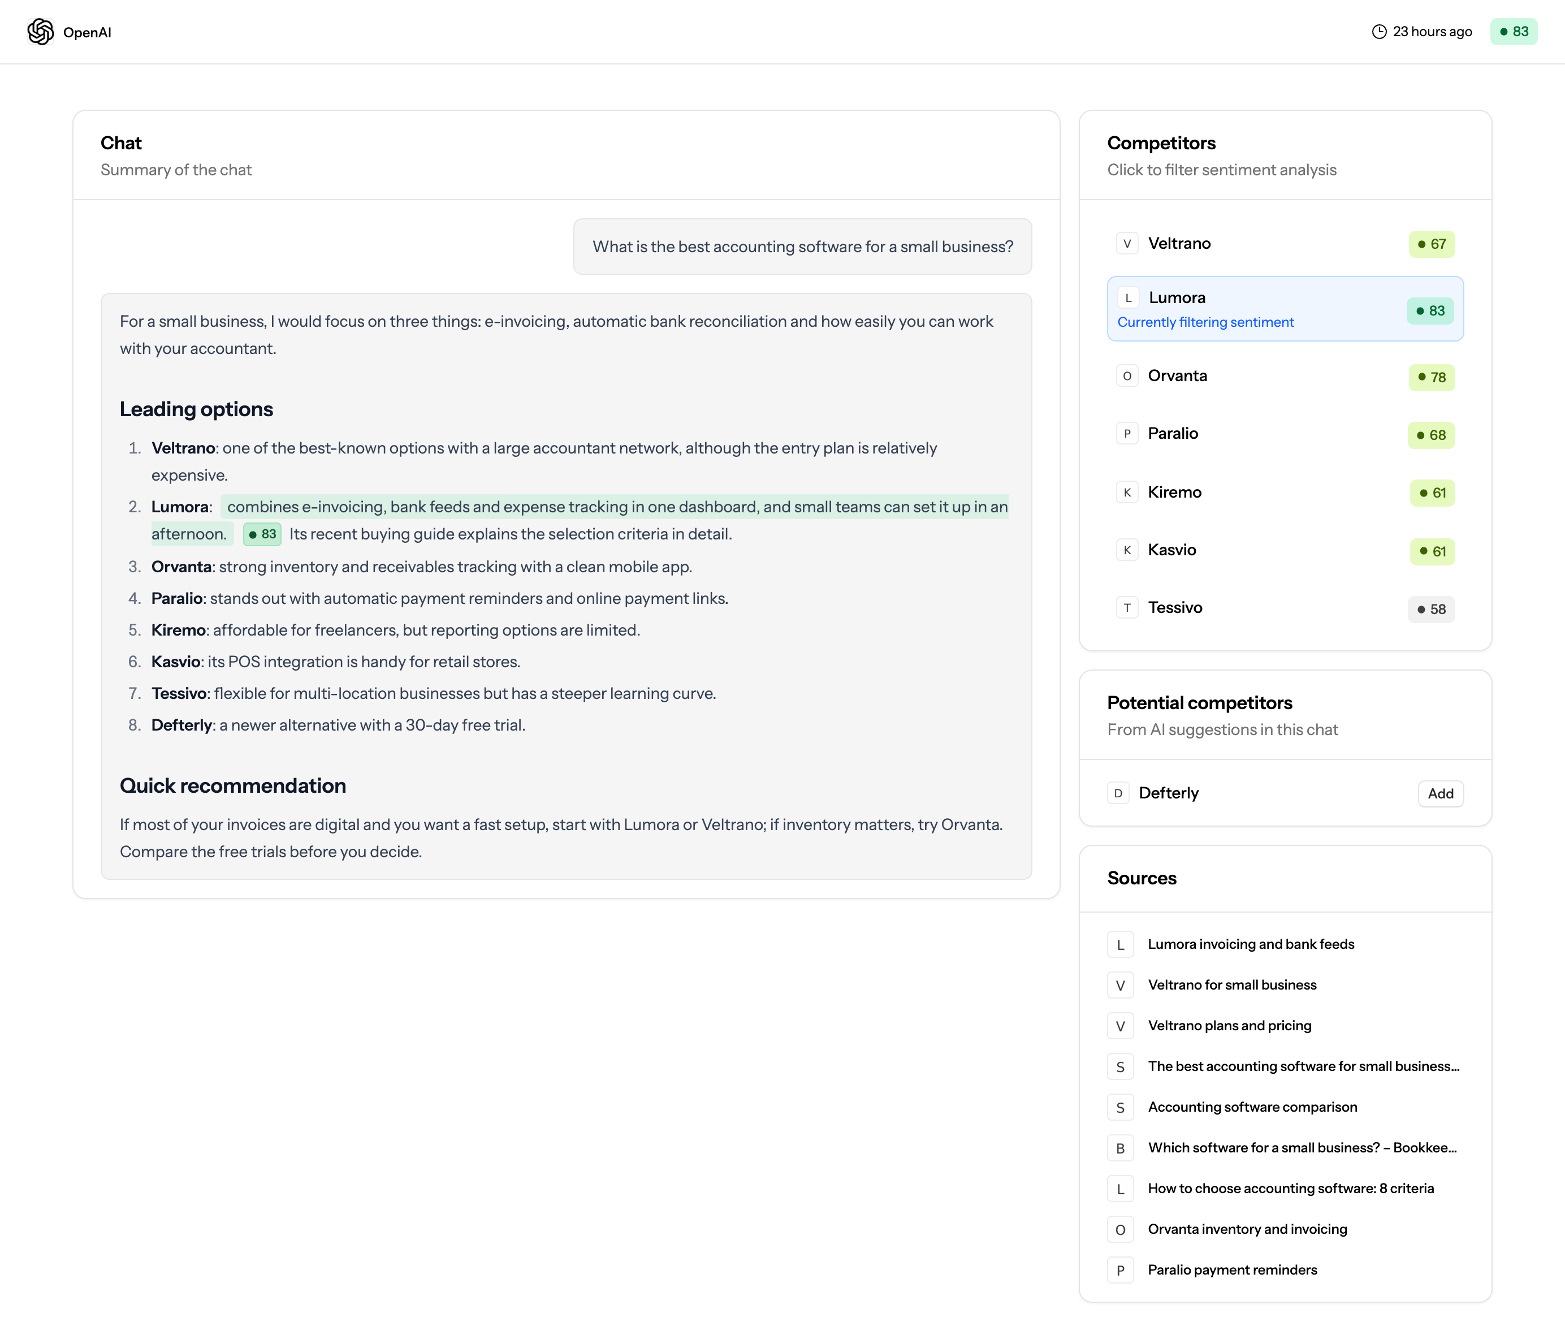Click the T avatar icon beside Tessivo
Image resolution: width=1565 pixels, height=1339 pixels.
1127,608
